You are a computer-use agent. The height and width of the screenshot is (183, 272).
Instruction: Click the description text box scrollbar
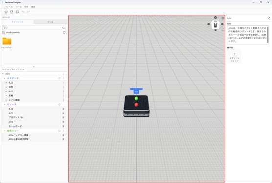[268, 35]
